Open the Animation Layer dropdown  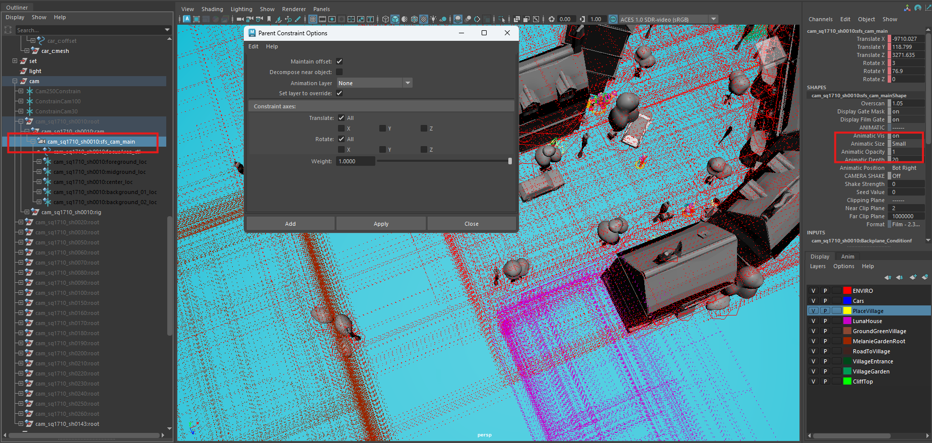[408, 83]
